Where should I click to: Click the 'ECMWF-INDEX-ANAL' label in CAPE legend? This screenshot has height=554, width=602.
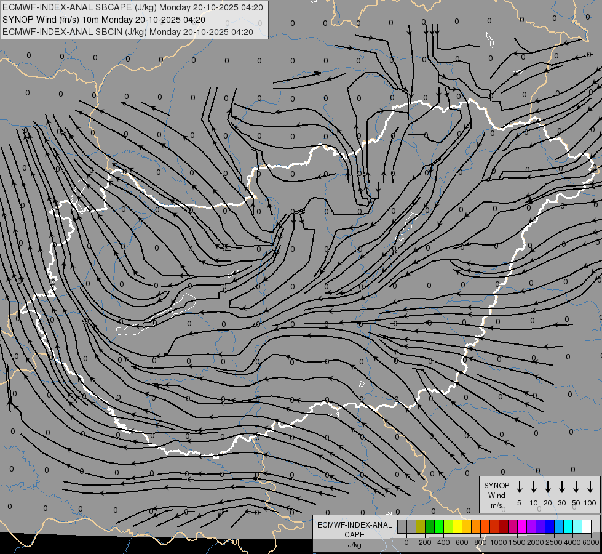[x=354, y=525]
